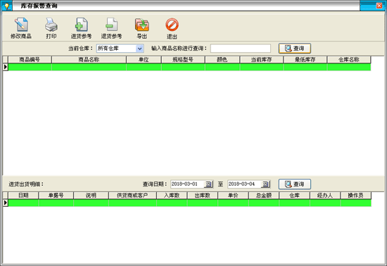Image resolution: width=387 pixels, height=266 pixels.
Task: Click the 当前库存 column header
Action: [x=261, y=60]
